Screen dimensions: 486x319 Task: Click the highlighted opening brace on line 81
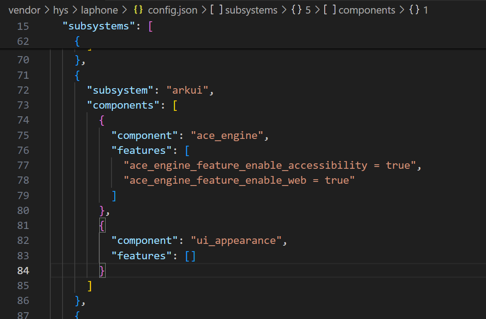102,225
